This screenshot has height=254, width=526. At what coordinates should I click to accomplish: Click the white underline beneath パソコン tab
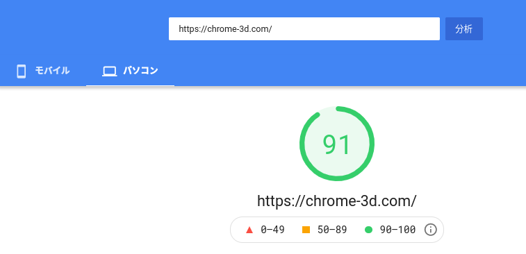(130, 85)
